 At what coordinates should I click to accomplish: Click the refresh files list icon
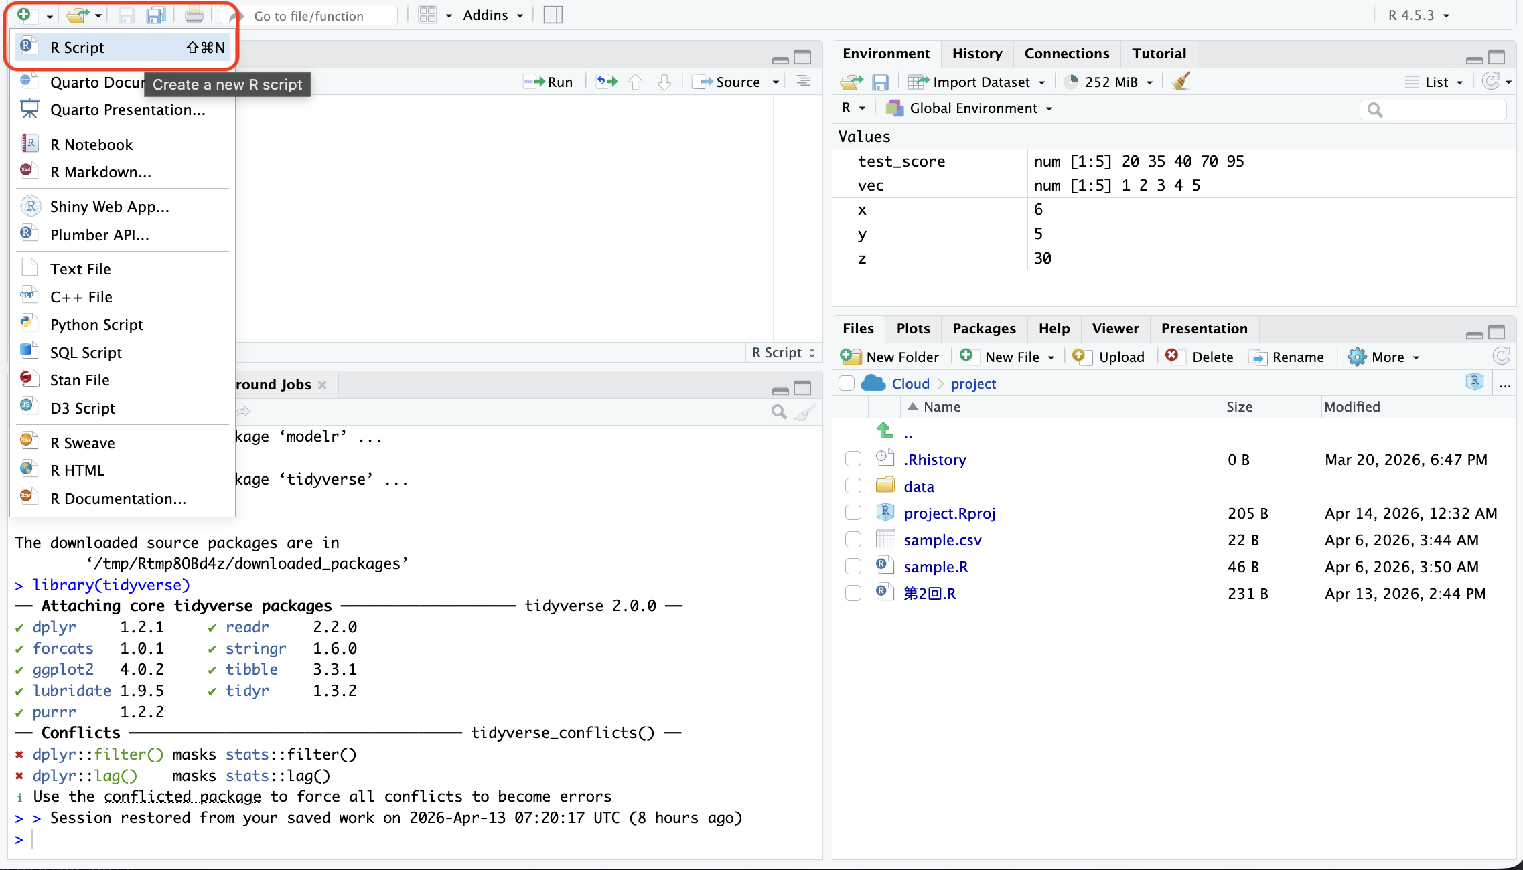coord(1501,356)
